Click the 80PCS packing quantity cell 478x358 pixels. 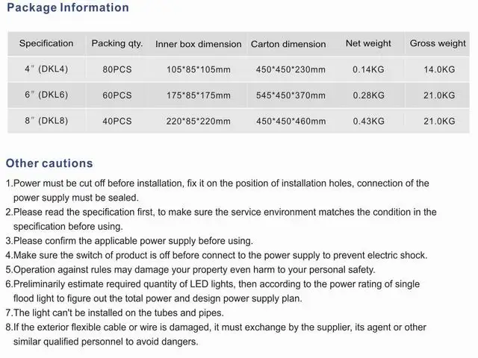(117, 69)
